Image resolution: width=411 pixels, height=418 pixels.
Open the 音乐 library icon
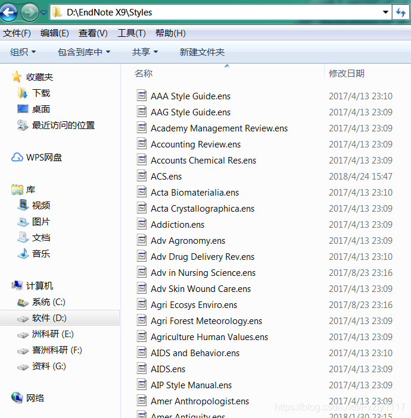(x=23, y=253)
